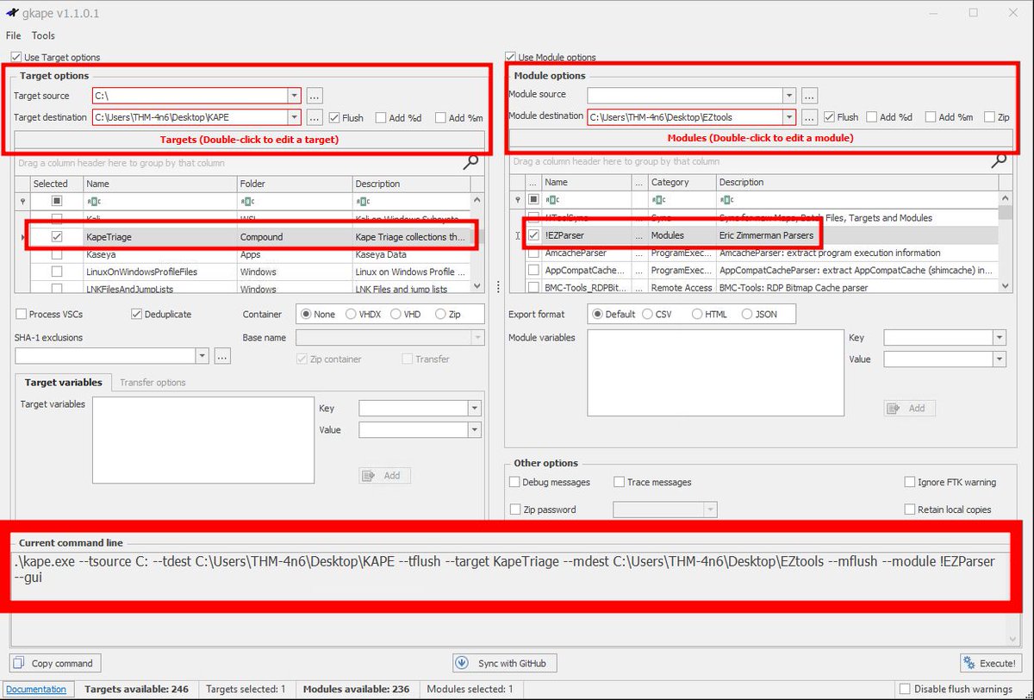This screenshot has height=700, width=1034.
Task: Enable target Add %d checkbox
Action: 381,117
